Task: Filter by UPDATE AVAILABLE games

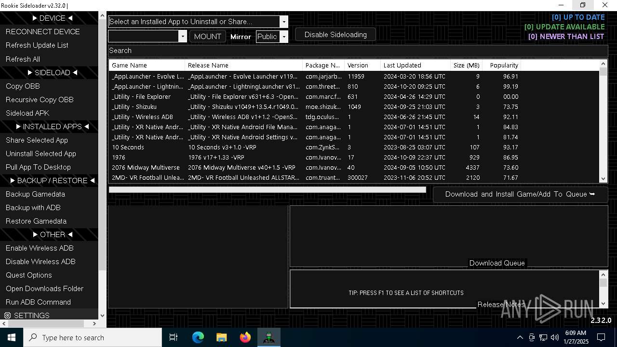Action: pyautogui.click(x=564, y=27)
